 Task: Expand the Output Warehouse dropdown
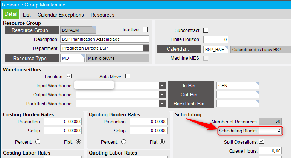click(162, 95)
